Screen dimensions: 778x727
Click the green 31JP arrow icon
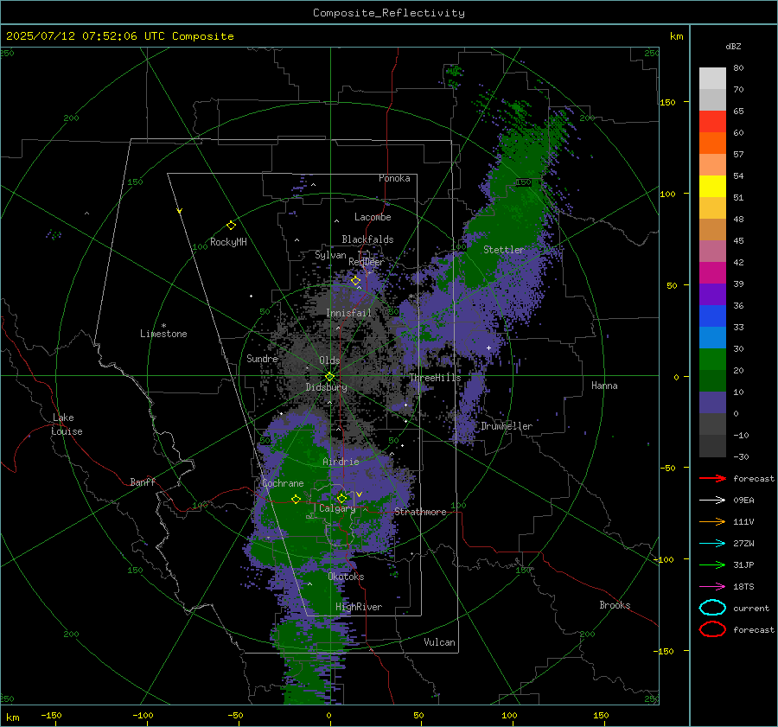click(712, 564)
